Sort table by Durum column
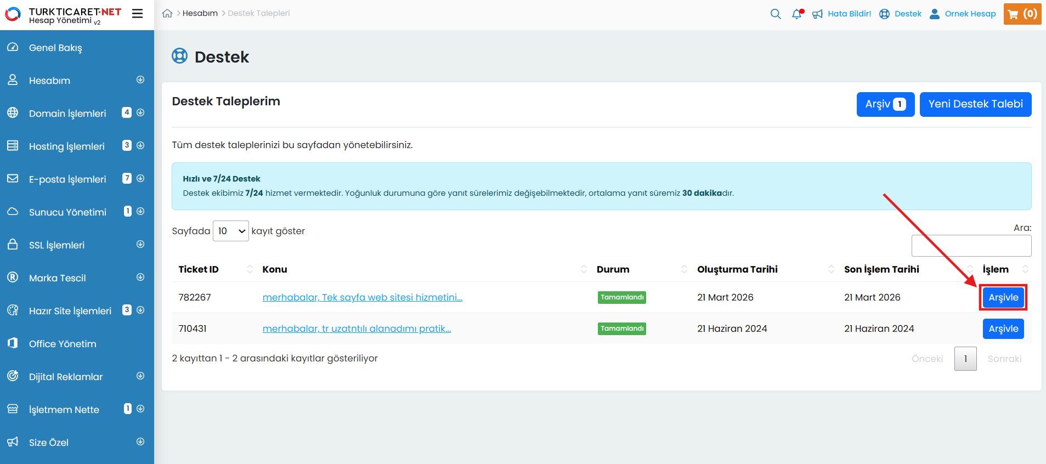 coord(613,269)
